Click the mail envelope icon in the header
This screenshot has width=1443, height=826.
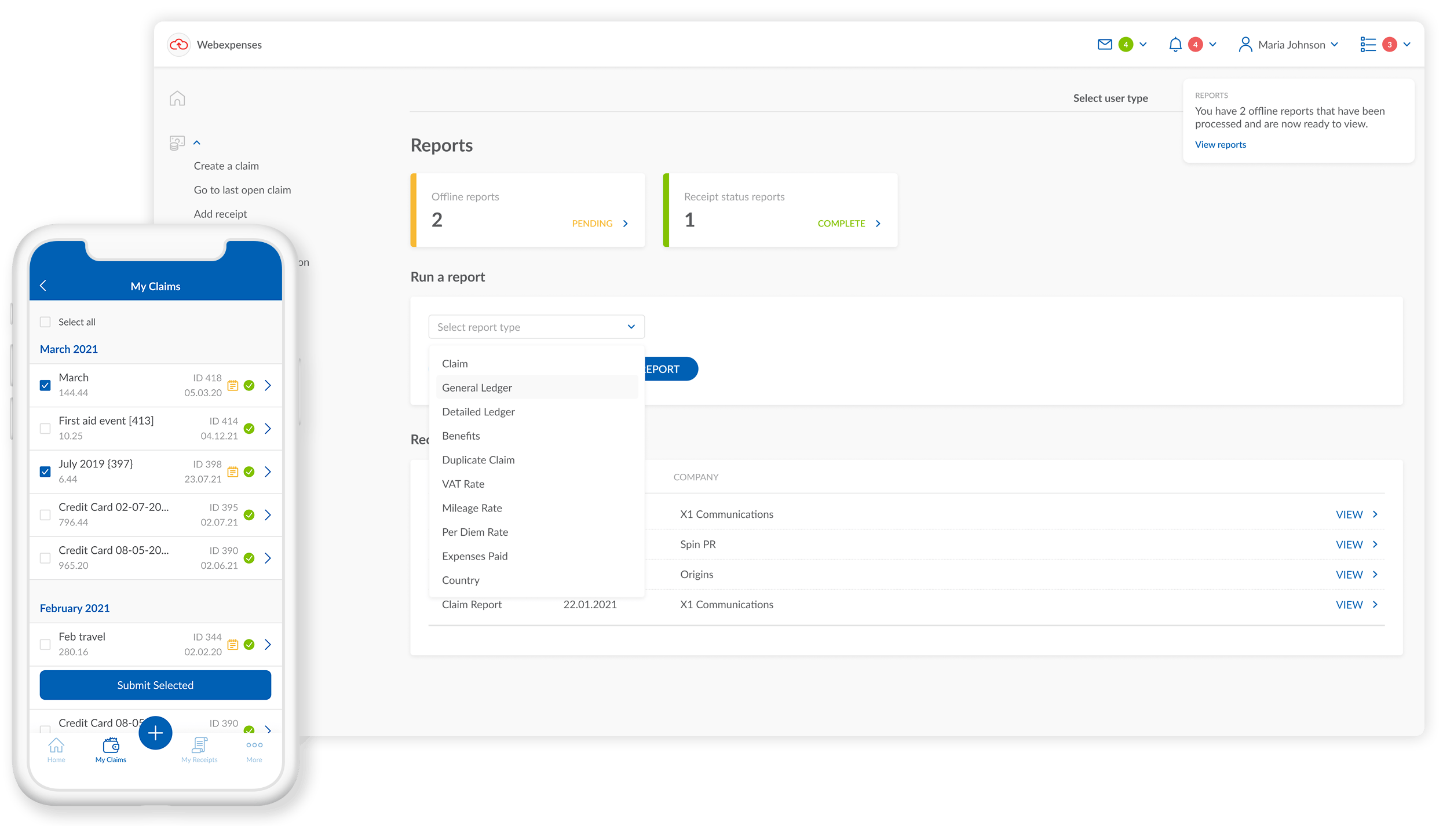[x=1105, y=45]
